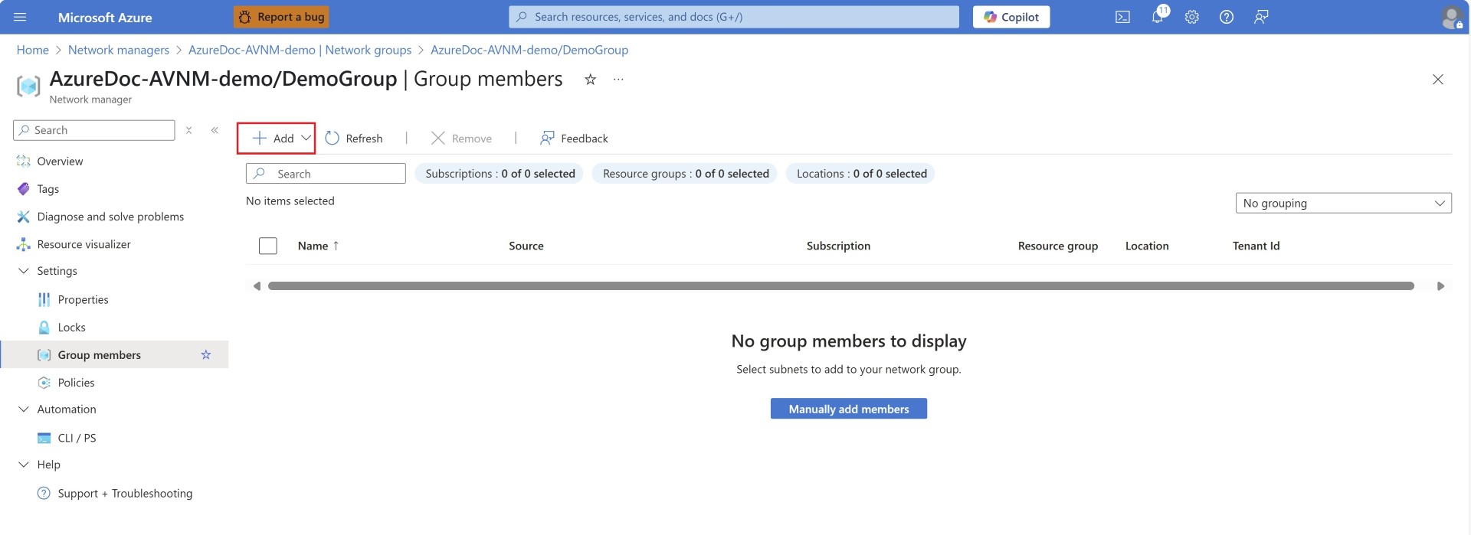Image resolution: width=1471 pixels, height=535 pixels.
Task: Clear the sidebar search with the X
Action: 188,130
